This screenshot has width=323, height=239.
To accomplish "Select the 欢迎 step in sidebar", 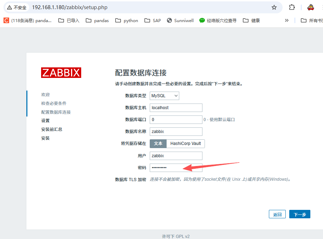I will tap(45, 95).
